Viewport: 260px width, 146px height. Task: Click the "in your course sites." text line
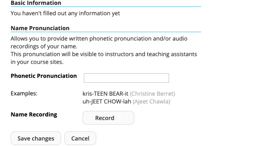[x=37, y=62]
